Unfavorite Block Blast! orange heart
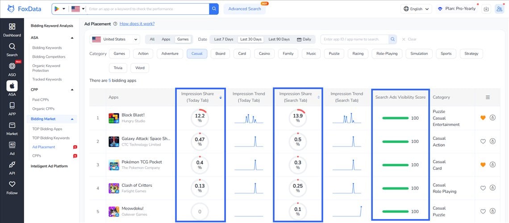Image resolution: width=509 pixels, height=223 pixels. point(483,118)
